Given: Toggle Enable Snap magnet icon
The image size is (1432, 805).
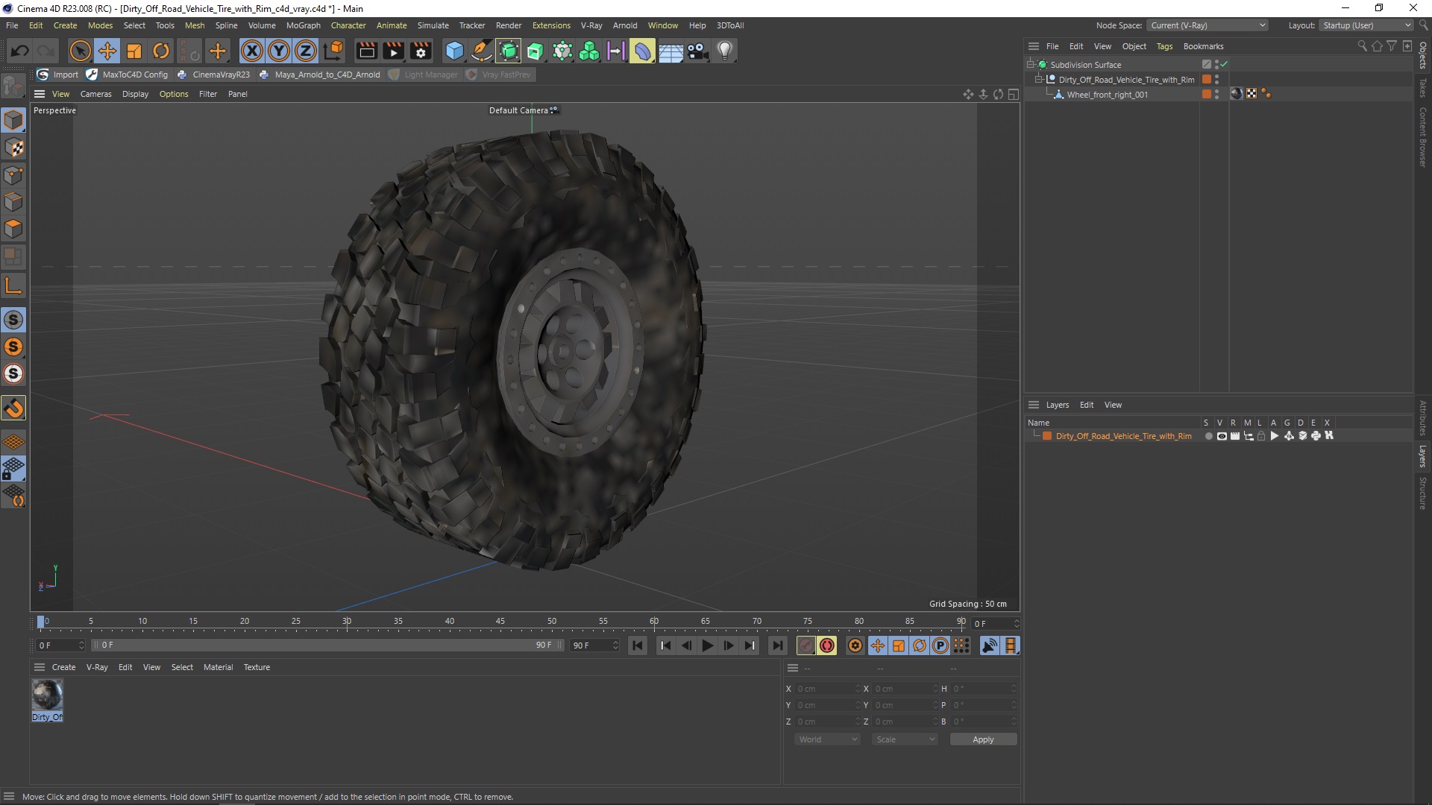Looking at the screenshot, I should click(13, 408).
